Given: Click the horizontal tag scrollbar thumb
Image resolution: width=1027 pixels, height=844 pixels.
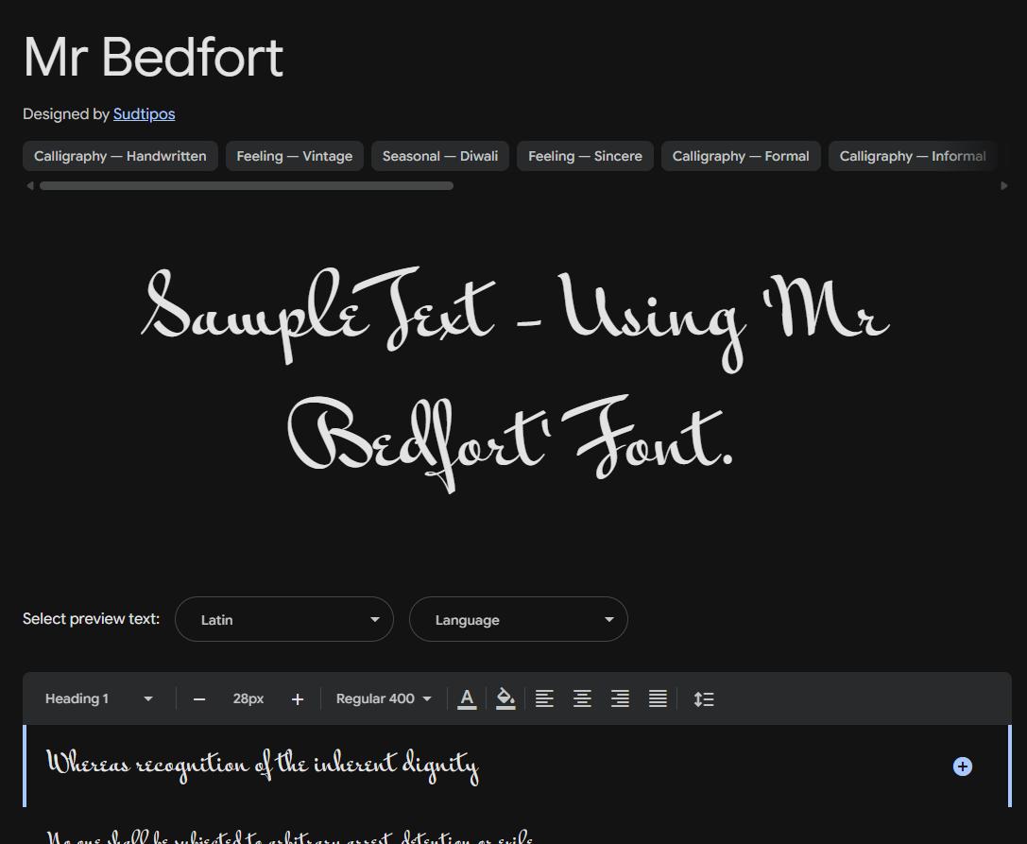Looking at the screenshot, I should 247,186.
